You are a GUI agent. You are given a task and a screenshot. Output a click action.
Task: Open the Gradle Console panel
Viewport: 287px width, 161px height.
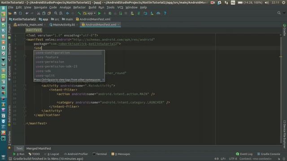tap(269, 154)
